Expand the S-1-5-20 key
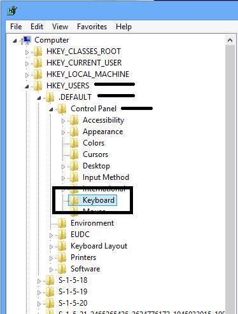 (39, 304)
